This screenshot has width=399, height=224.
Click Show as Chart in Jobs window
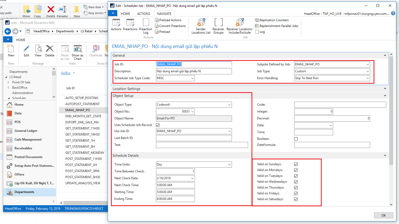(78, 52)
